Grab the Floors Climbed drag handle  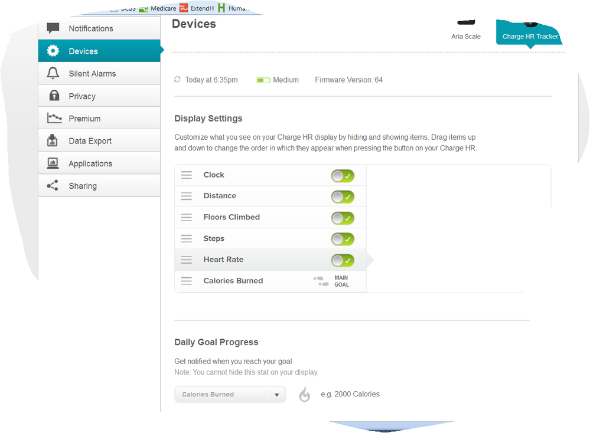(186, 217)
